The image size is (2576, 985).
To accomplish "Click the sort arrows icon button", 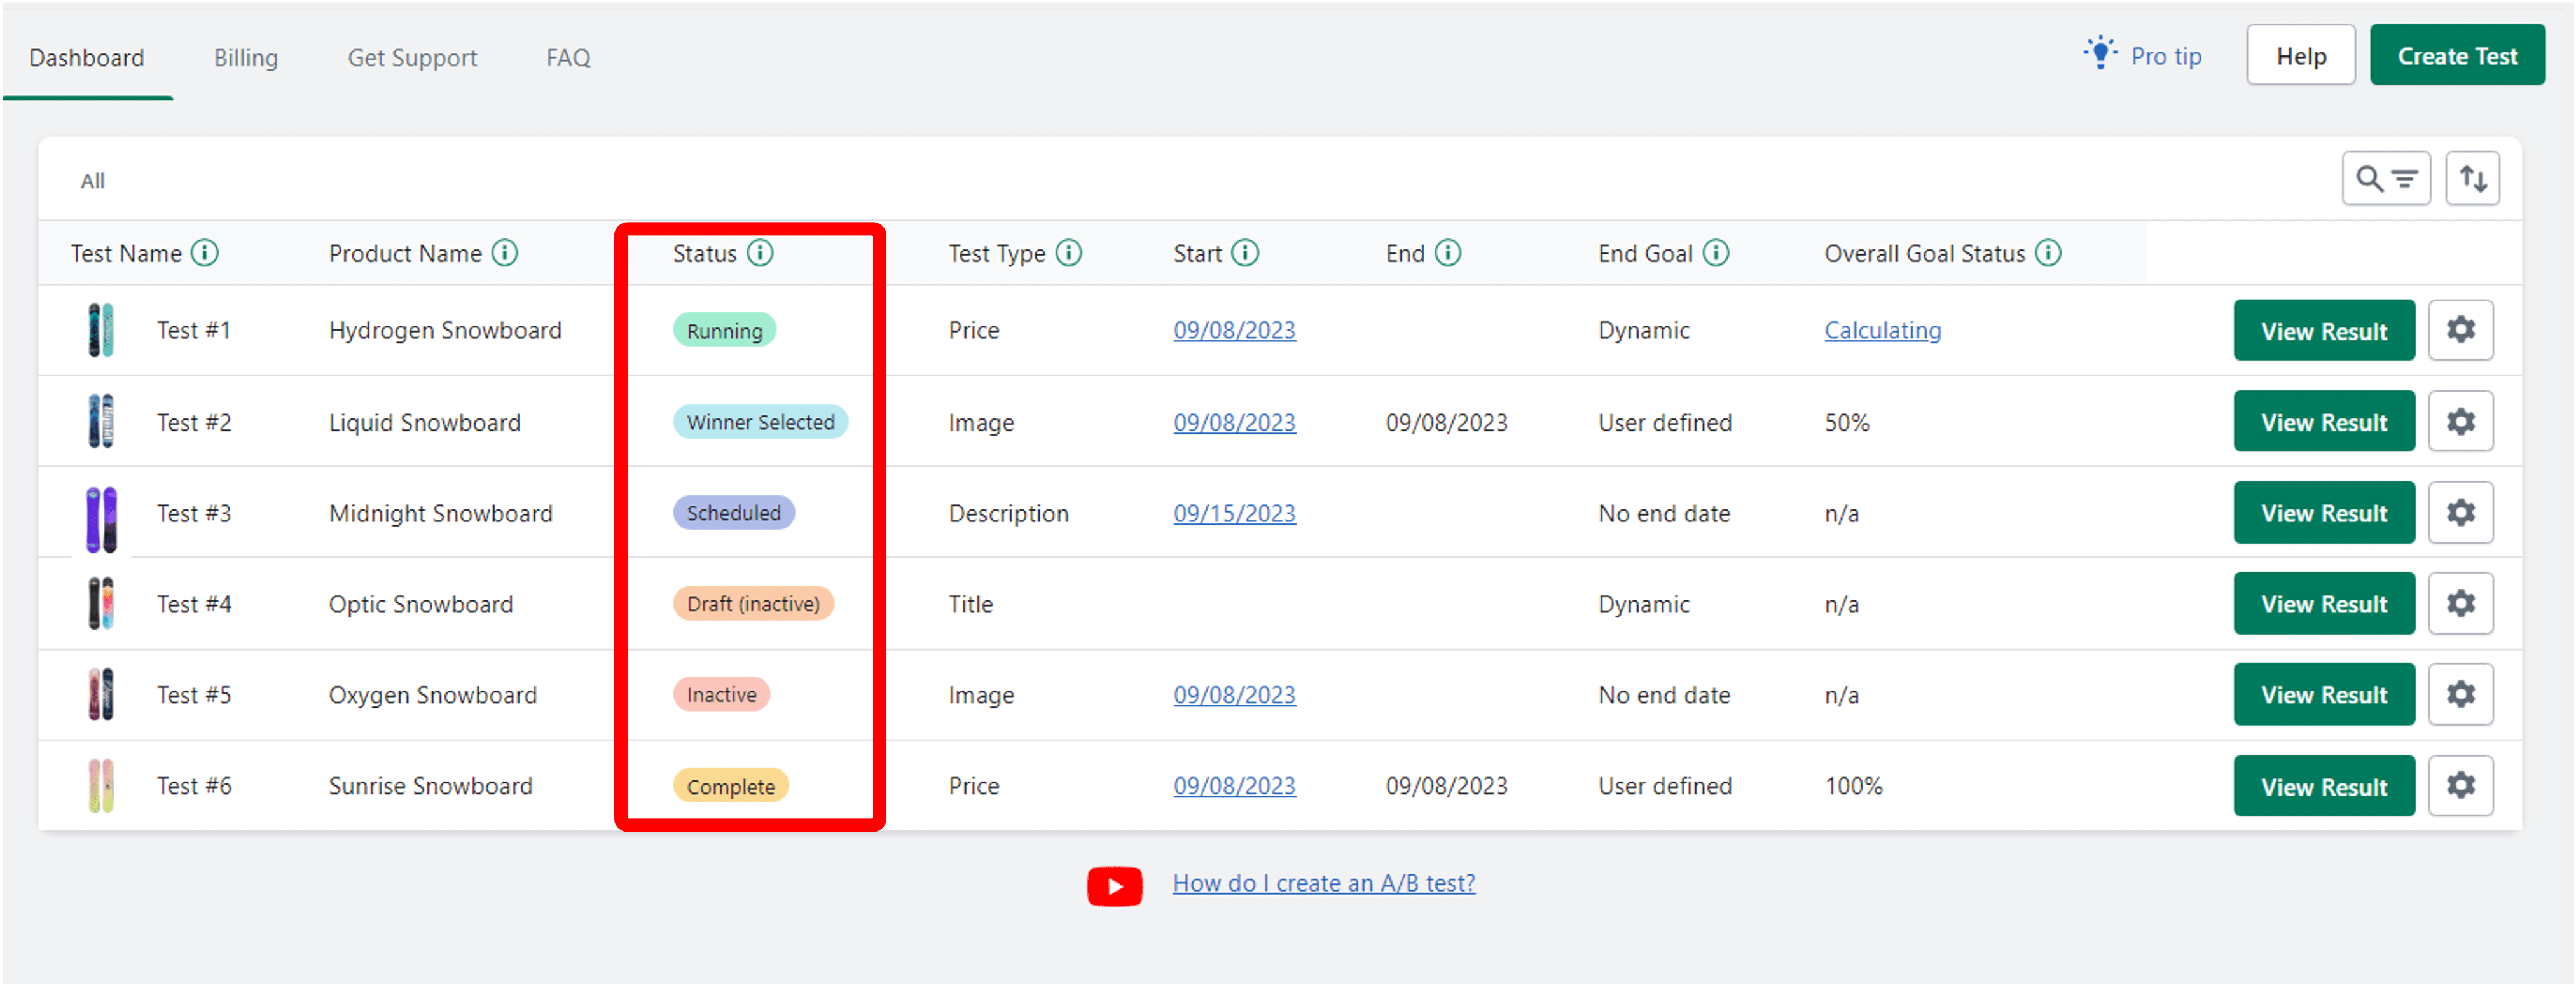I will 2472,179.
